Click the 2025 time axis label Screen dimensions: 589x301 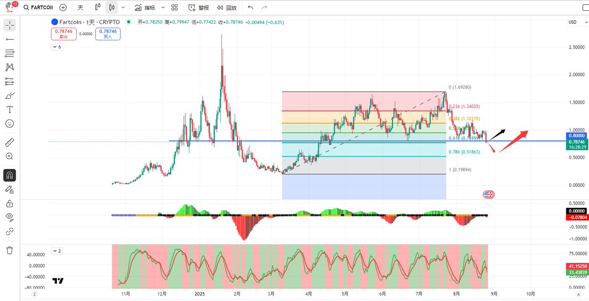[x=200, y=294]
